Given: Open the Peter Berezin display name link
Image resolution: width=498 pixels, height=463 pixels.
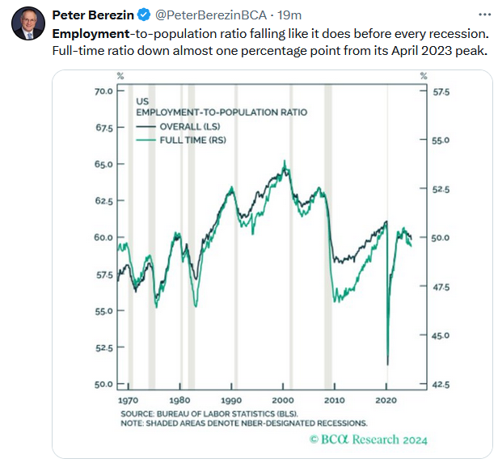Looking at the screenshot, I should pyautogui.click(x=92, y=15).
